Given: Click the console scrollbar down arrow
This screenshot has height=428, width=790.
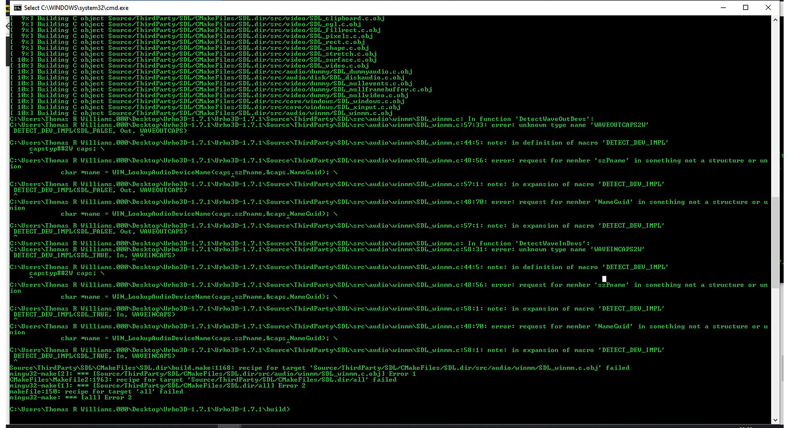Looking at the screenshot, I should point(775,421).
